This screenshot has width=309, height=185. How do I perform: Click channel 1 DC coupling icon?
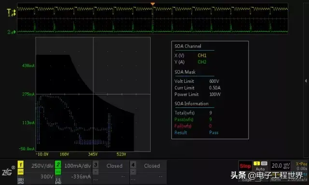pyautogui.click(x=20, y=172)
